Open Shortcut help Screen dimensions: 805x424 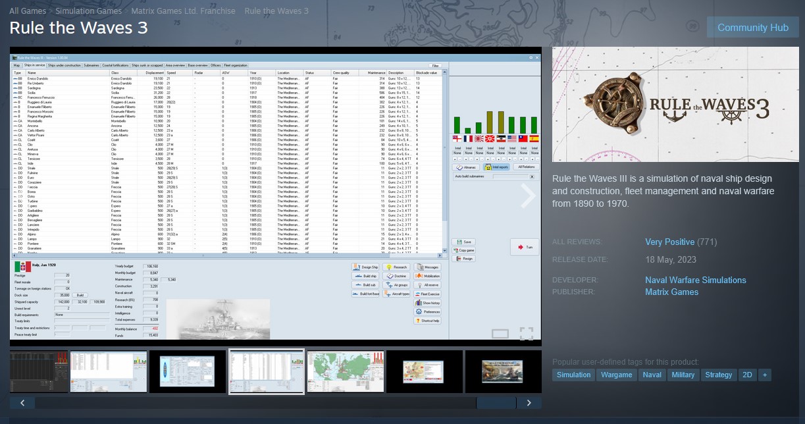(x=428, y=321)
